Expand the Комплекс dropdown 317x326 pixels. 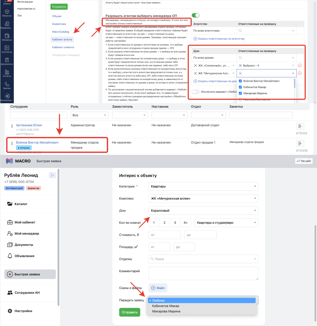click(203, 198)
